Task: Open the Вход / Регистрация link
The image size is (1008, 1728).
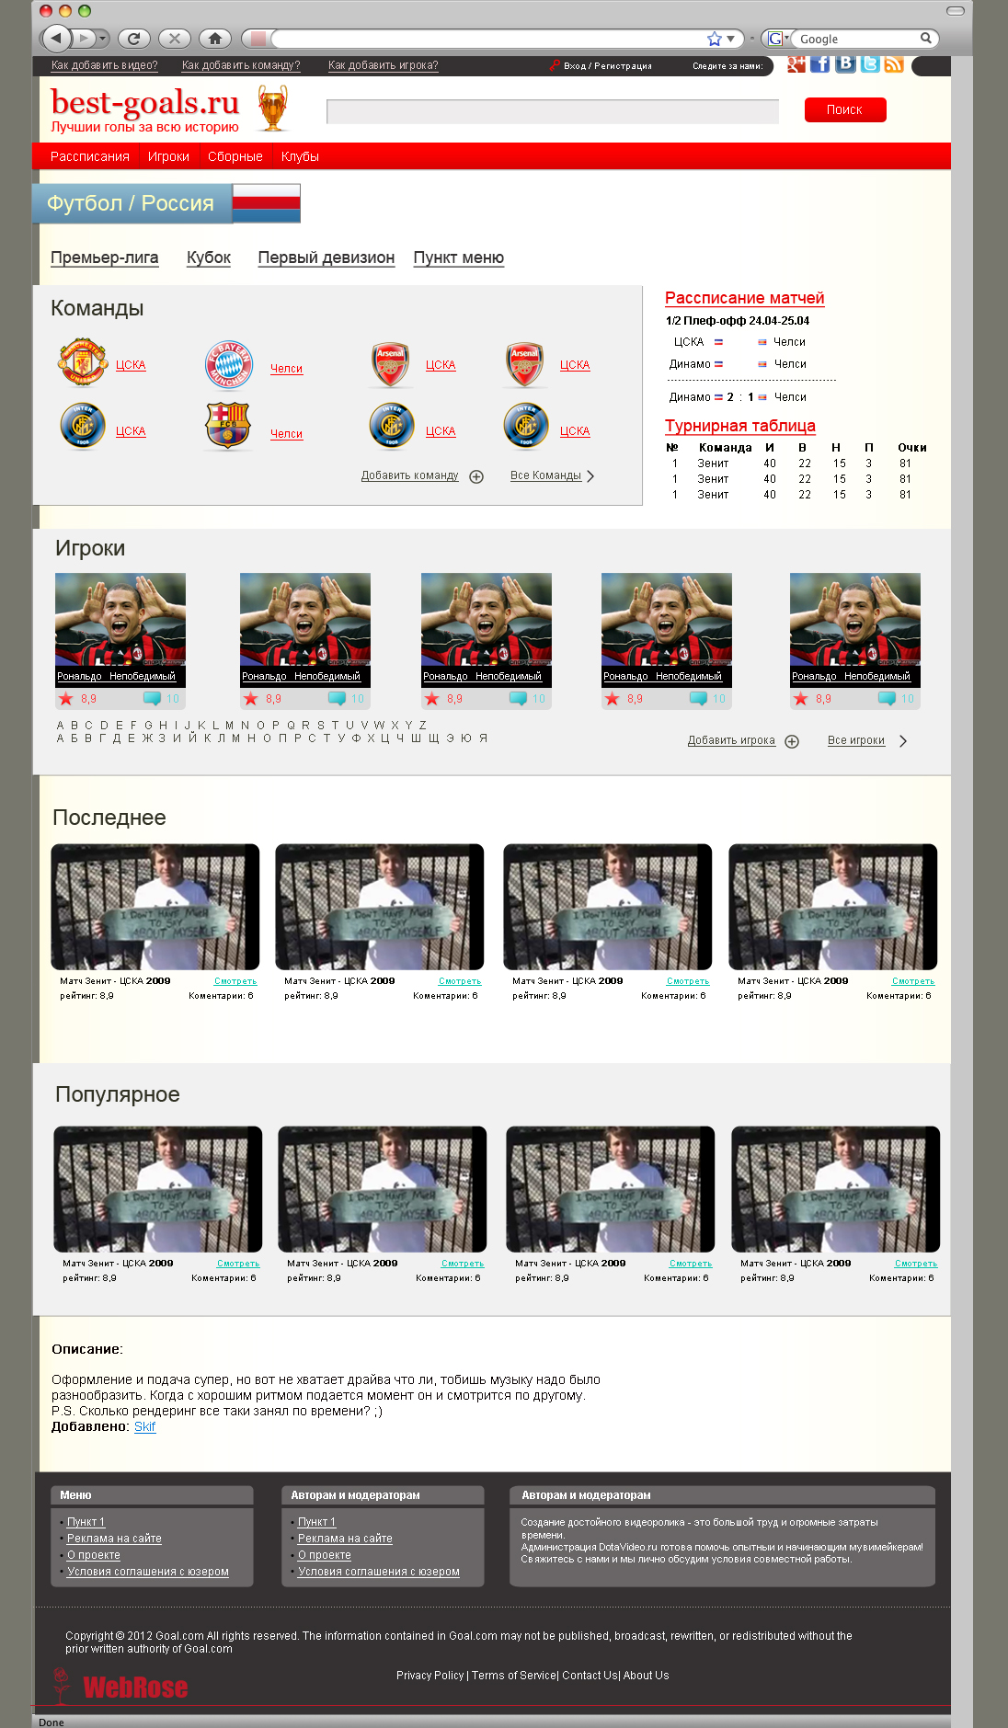Action: tap(607, 66)
